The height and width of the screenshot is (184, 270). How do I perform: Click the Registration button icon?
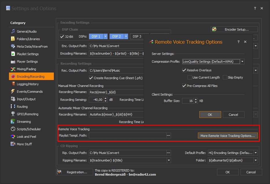[59, 172]
